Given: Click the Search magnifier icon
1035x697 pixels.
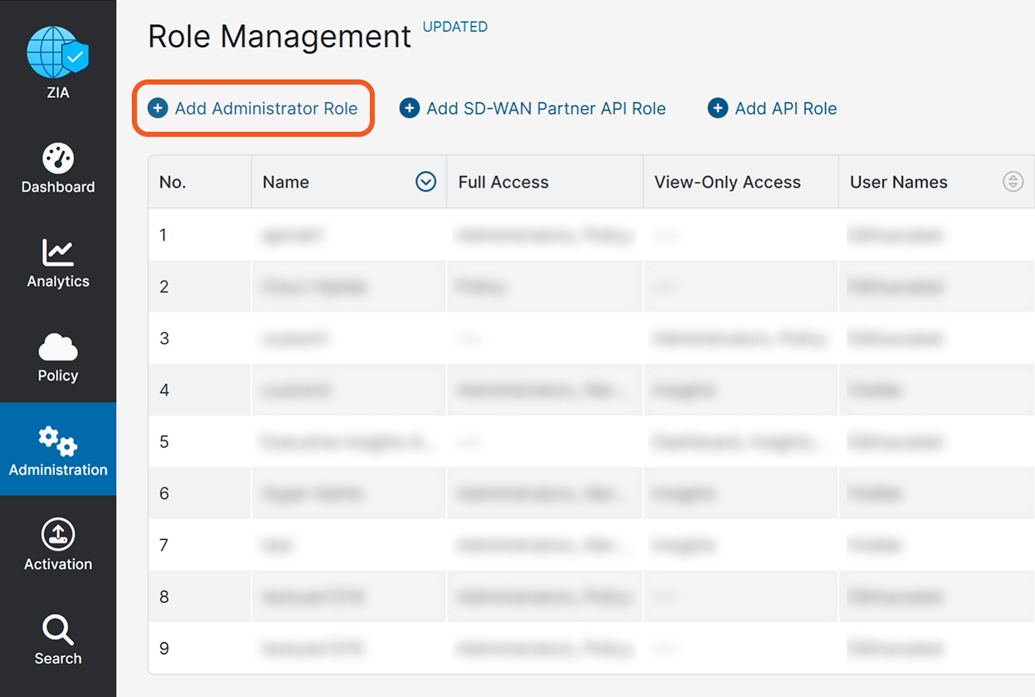Looking at the screenshot, I should (58, 629).
